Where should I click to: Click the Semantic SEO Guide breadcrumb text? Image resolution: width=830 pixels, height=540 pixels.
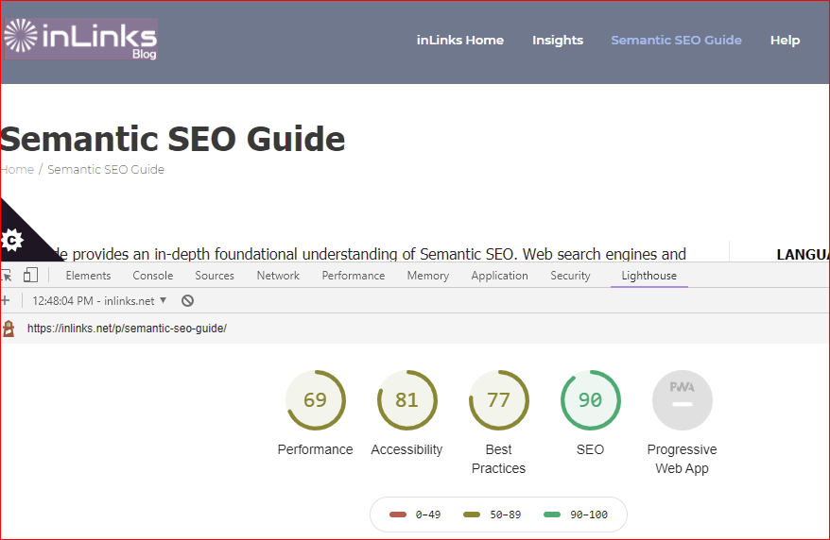[106, 170]
